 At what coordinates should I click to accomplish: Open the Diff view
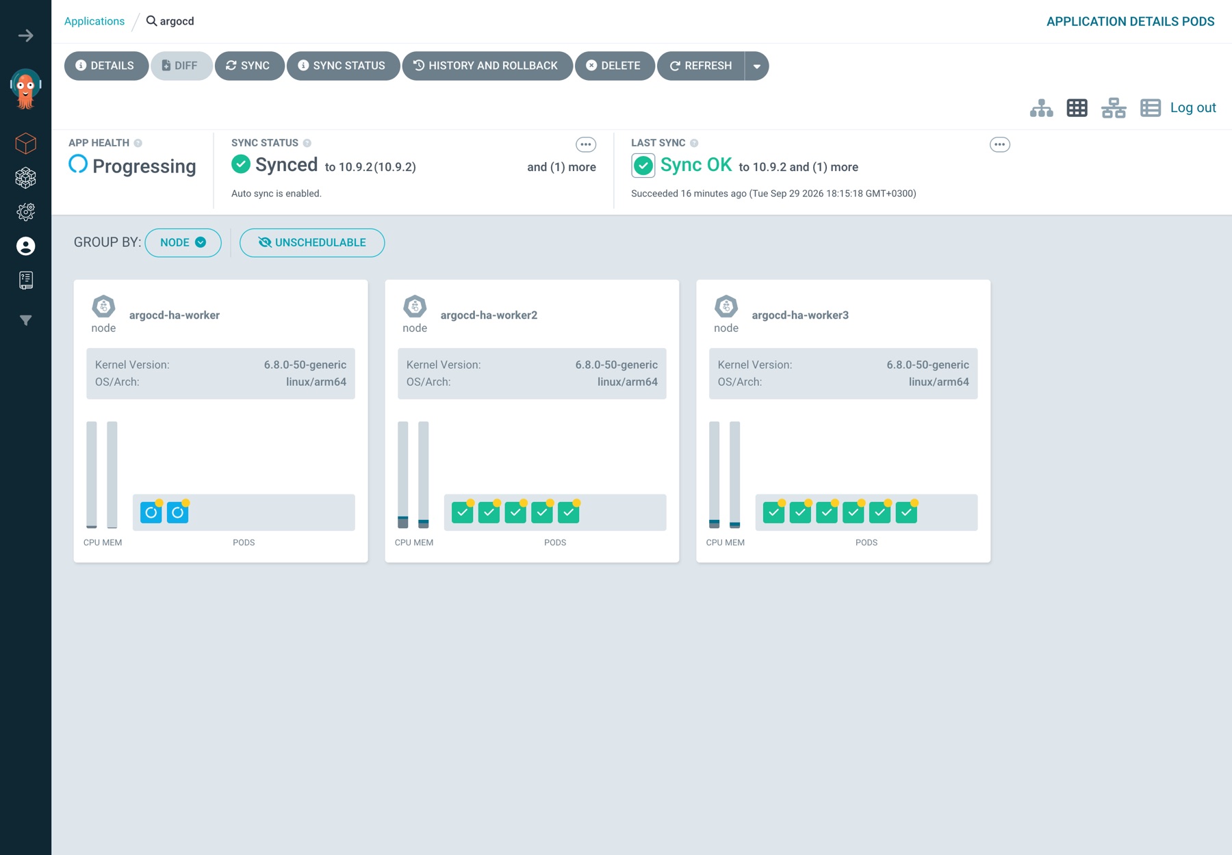pos(181,66)
